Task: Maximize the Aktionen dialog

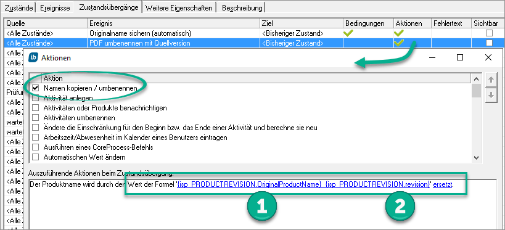Action: pos(460,58)
